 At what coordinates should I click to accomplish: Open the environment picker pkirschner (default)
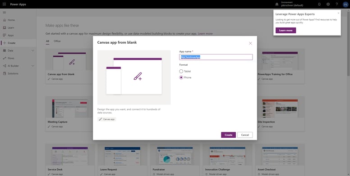(292, 5)
